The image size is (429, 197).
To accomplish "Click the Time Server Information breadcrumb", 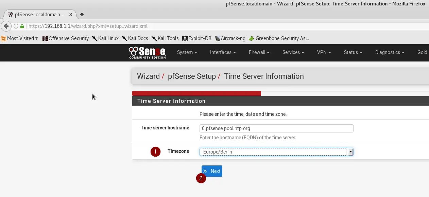I will pos(264,76).
